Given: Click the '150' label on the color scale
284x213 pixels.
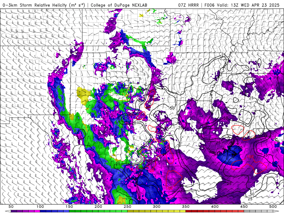Looking at the screenshot, I should [69, 207].
